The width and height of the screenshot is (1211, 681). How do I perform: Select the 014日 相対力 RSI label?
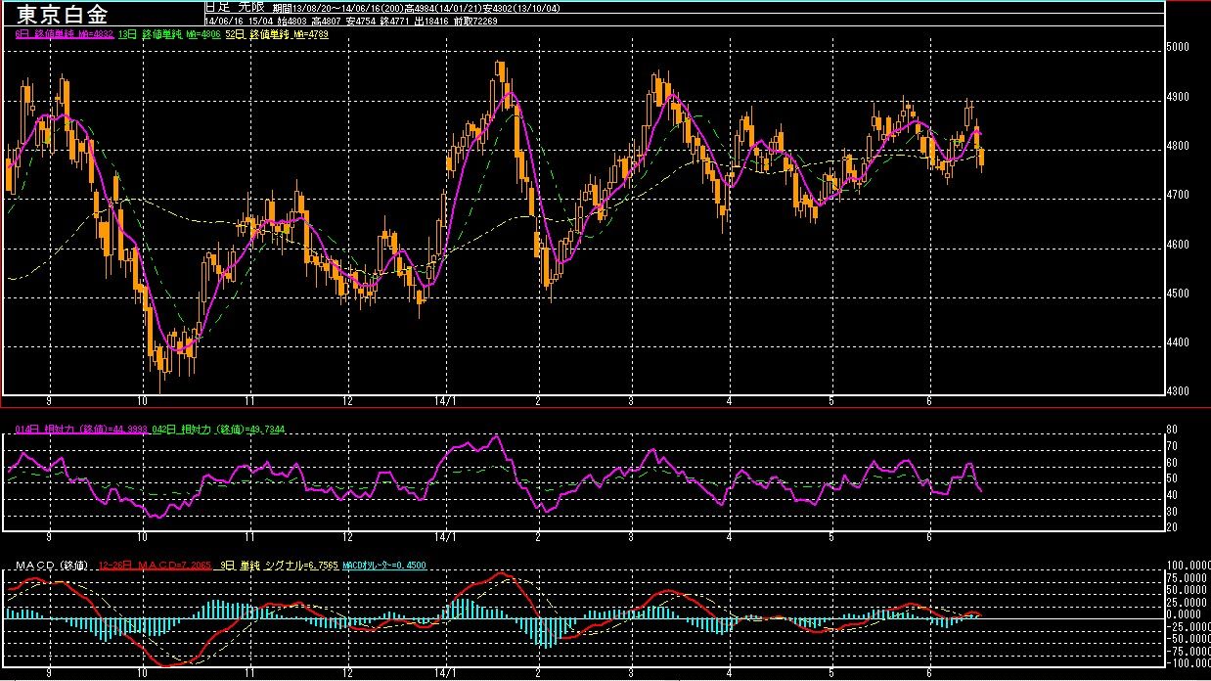80,431
